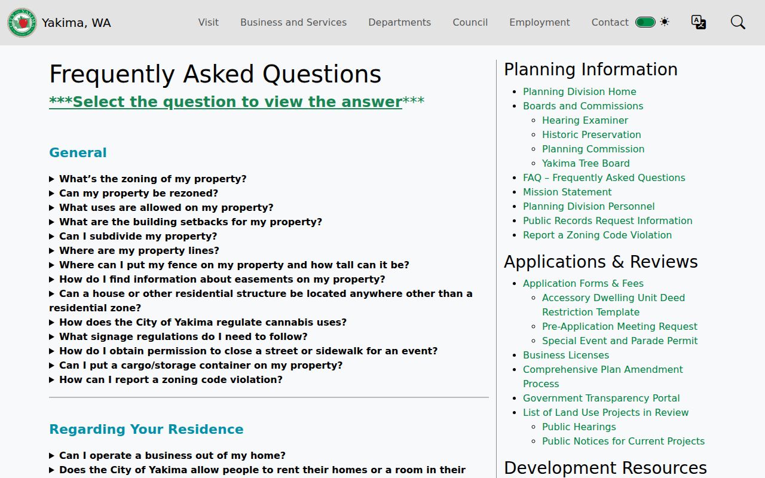Click the sun brightness icon
This screenshot has height=478, width=765.
[x=665, y=22]
